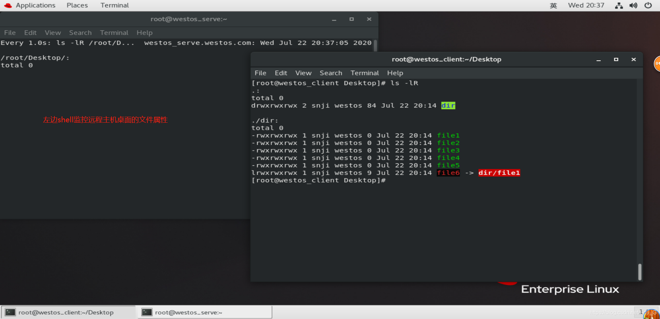Open Search menu in westos_client terminal
660x319 pixels.
click(331, 73)
